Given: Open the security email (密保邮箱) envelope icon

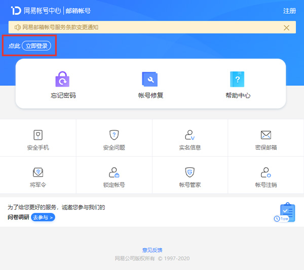Looking at the screenshot, I should coord(265,134).
